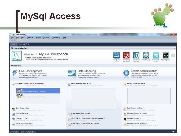Click the Edit Table Data link
Viewport: 181px width, 136px height.
coord(22,113)
